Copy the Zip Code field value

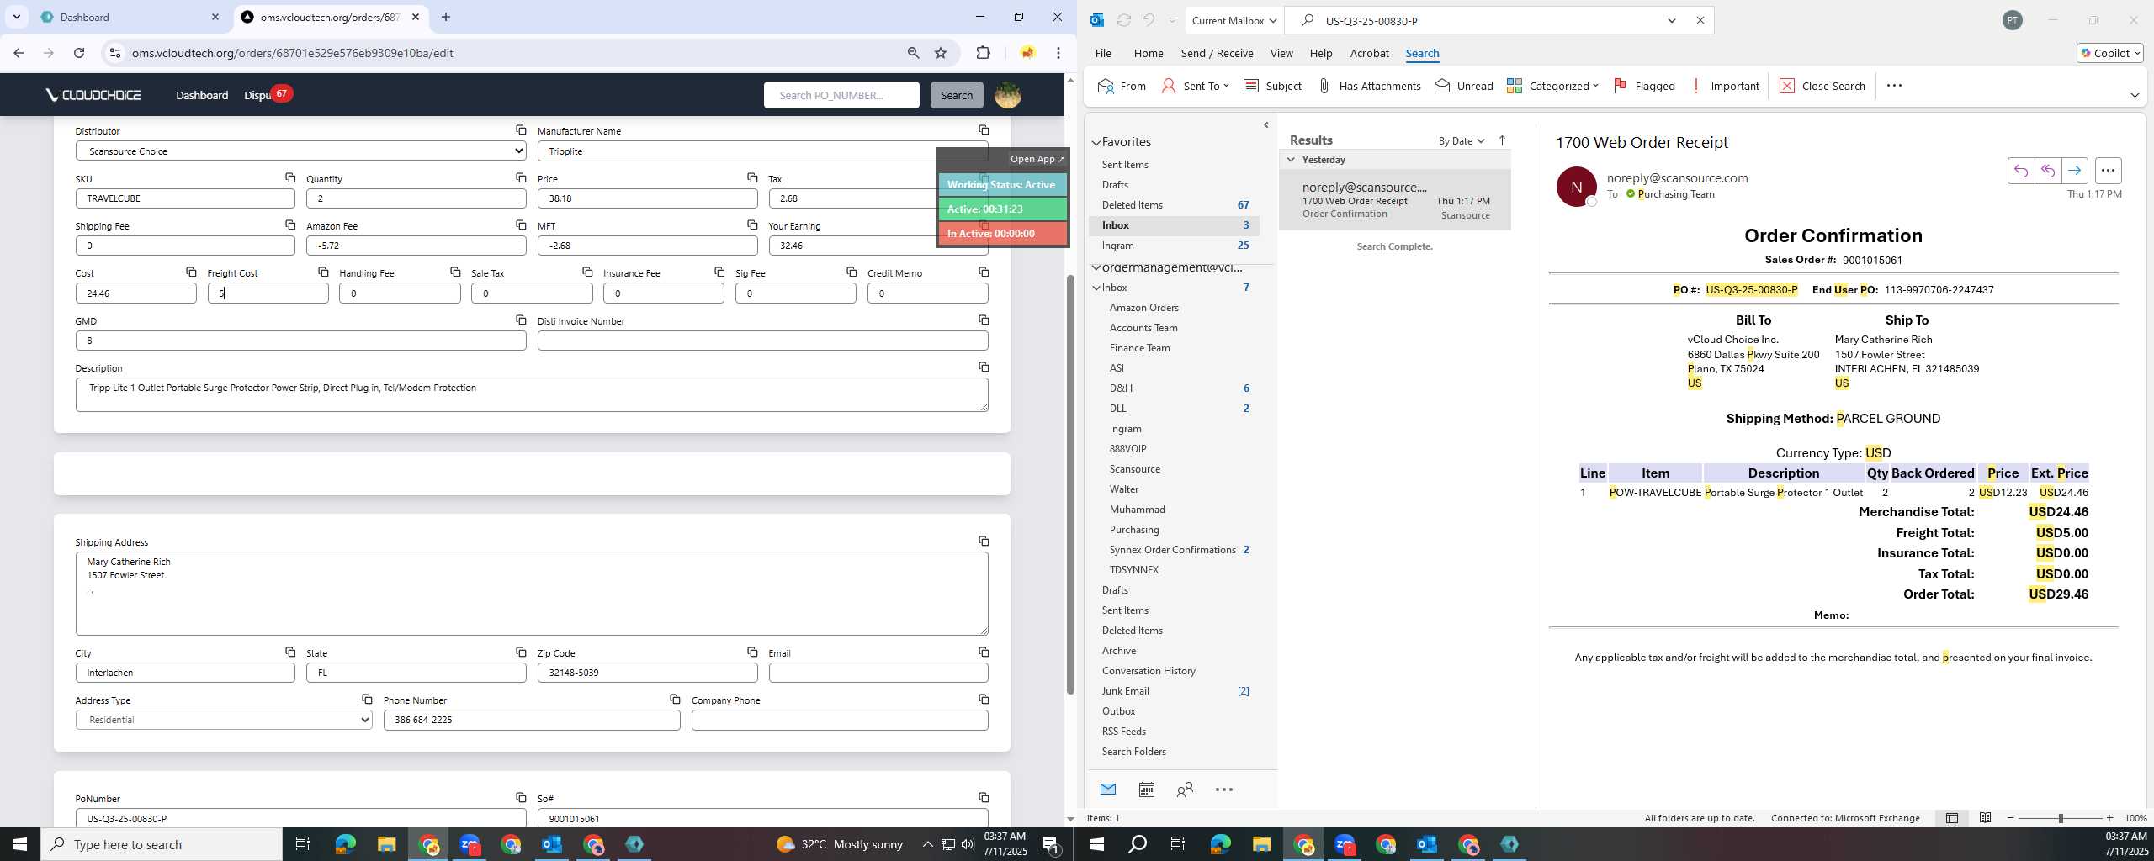752,652
